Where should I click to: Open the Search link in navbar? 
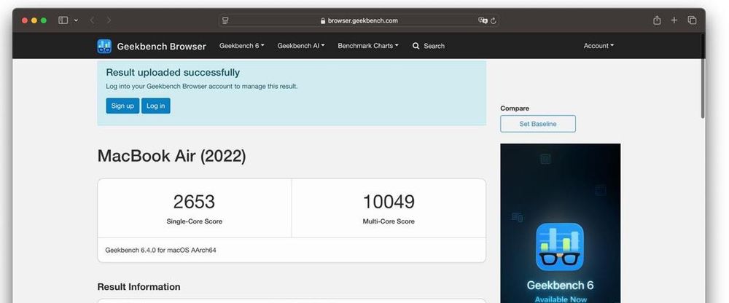click(x=434, y=46)
